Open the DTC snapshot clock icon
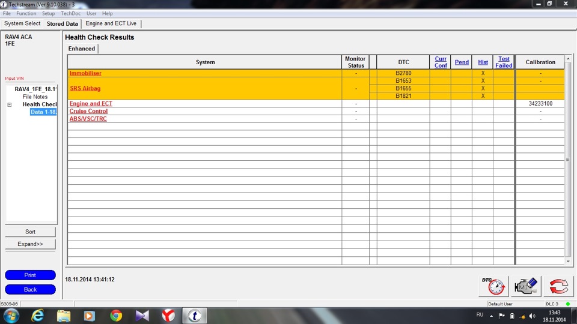This screenshot has height=324, width=577. point(493,286)
